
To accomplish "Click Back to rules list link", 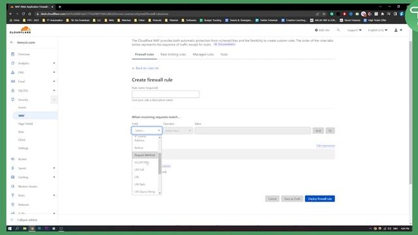I will (x=145, y=68).
